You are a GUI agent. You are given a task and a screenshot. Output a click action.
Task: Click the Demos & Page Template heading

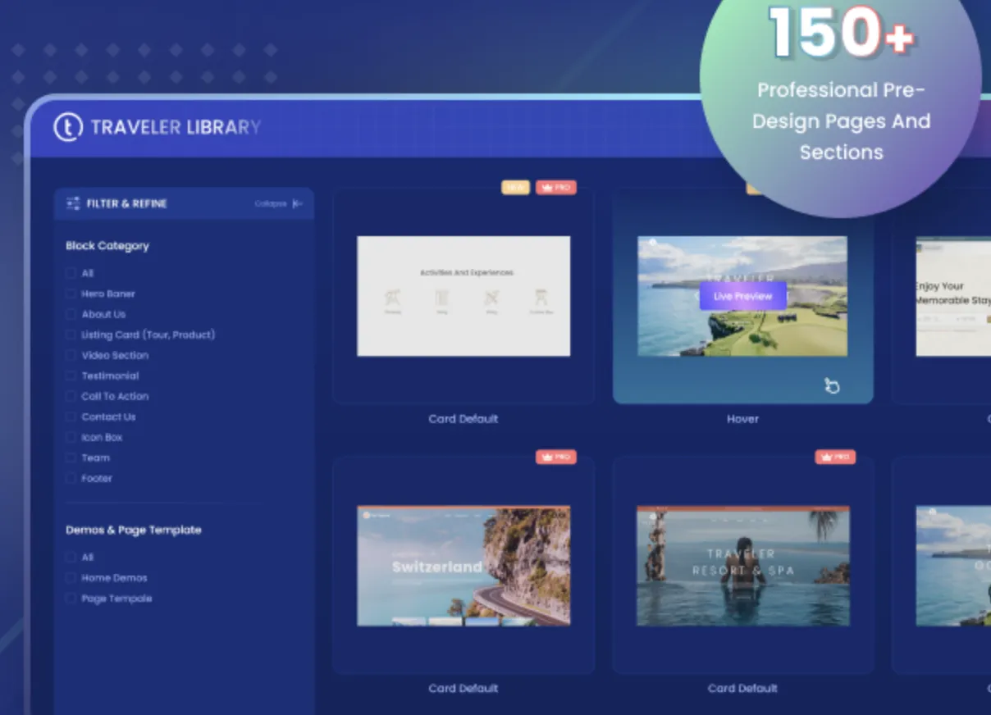pyautogui.click(x=134, y=530)
